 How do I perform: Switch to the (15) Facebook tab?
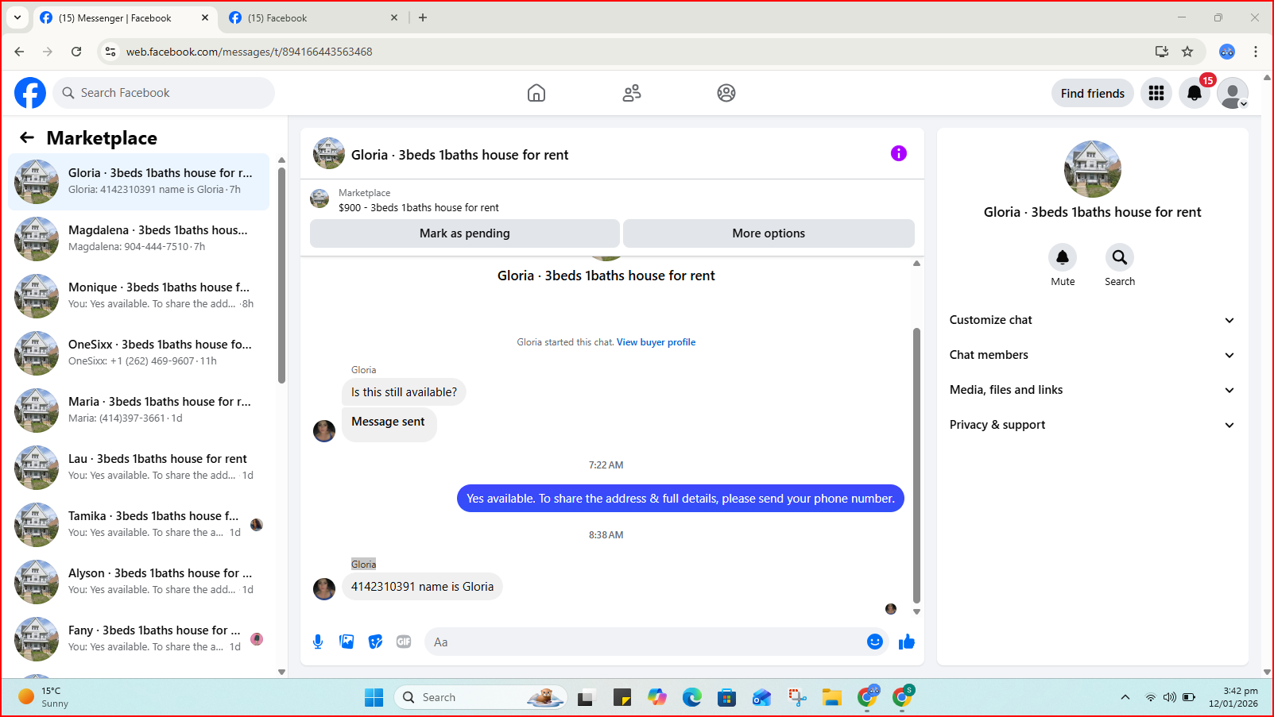click(x=314, y=17)
